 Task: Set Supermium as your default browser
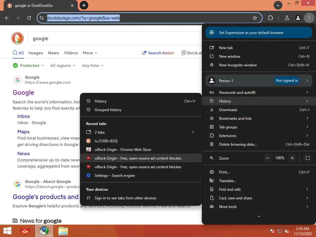259,33
